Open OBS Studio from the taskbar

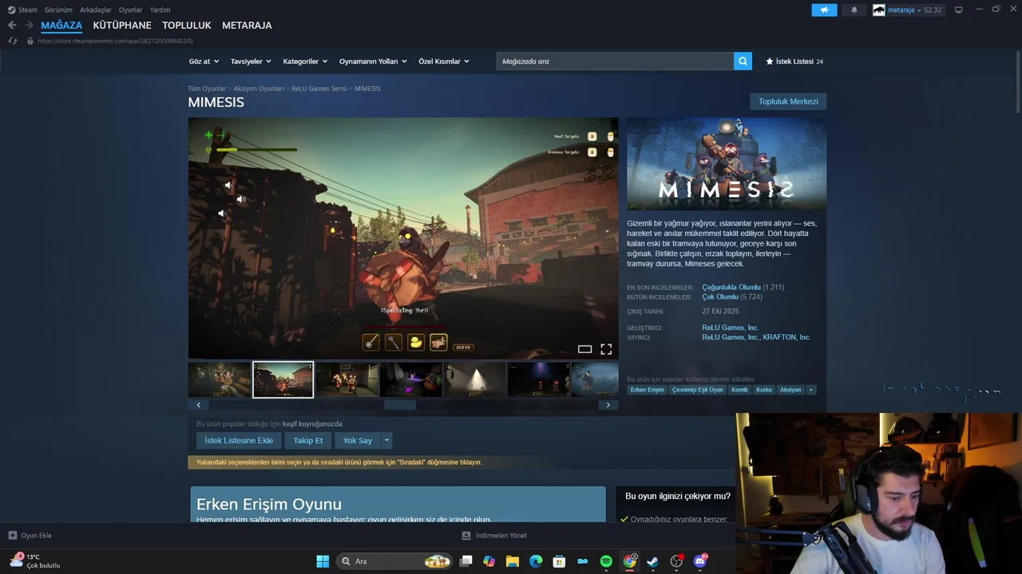coord(676,561)
